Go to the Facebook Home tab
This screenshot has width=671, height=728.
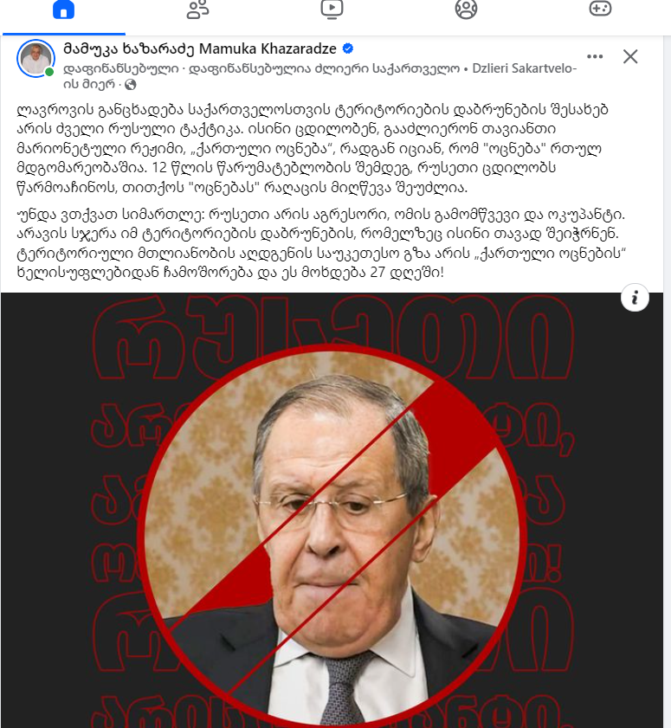63,10
